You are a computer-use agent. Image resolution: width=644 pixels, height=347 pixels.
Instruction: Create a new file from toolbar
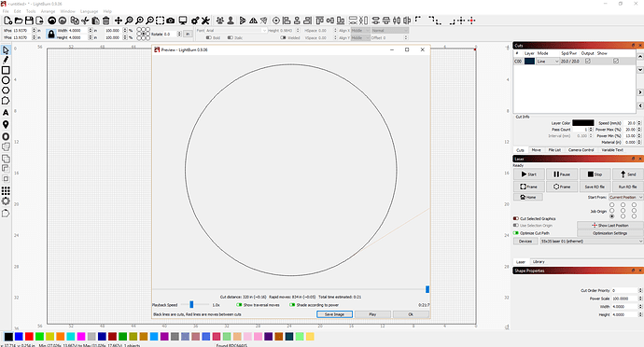point(7,21)
